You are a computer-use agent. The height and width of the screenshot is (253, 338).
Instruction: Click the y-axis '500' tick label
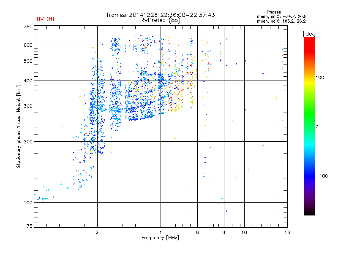coord(28,61)
